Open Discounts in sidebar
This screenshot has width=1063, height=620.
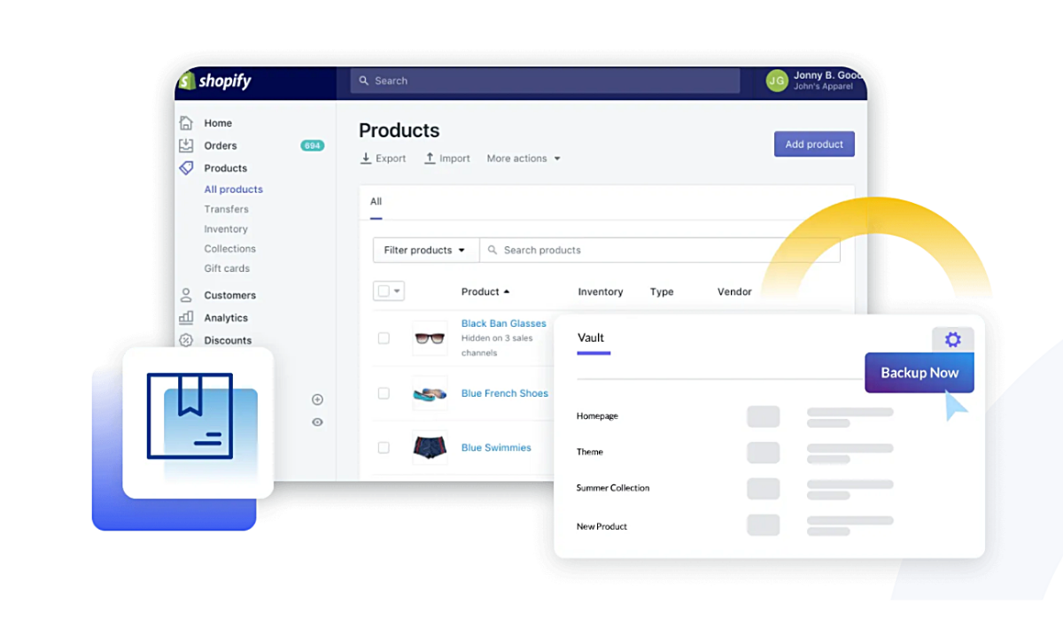coord(229,340)
